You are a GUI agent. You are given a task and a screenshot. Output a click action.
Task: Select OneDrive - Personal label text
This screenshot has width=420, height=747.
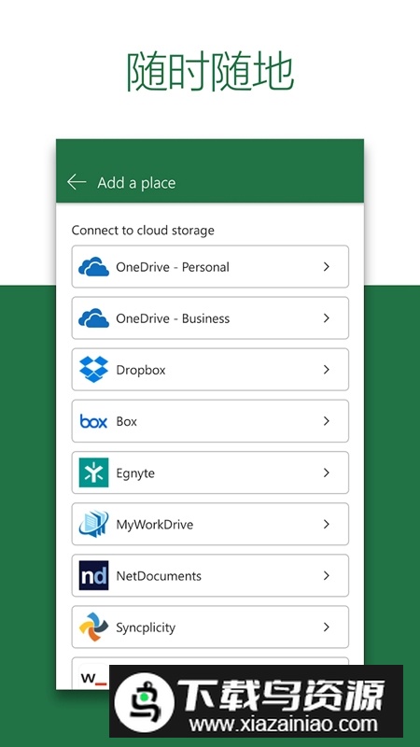tap(173, 267)
